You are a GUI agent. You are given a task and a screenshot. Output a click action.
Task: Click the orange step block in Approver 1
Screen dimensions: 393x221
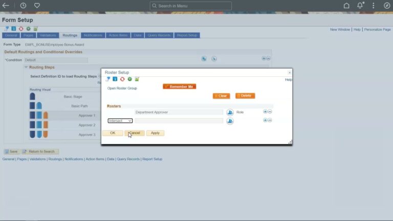coord(46,116)
